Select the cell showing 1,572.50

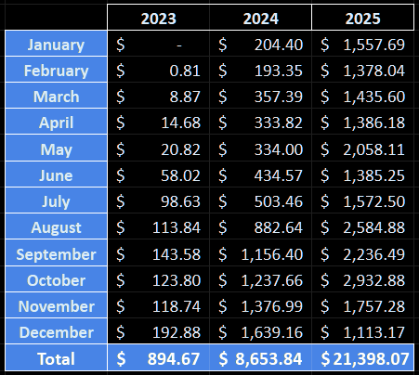click(x=362, y=200)
